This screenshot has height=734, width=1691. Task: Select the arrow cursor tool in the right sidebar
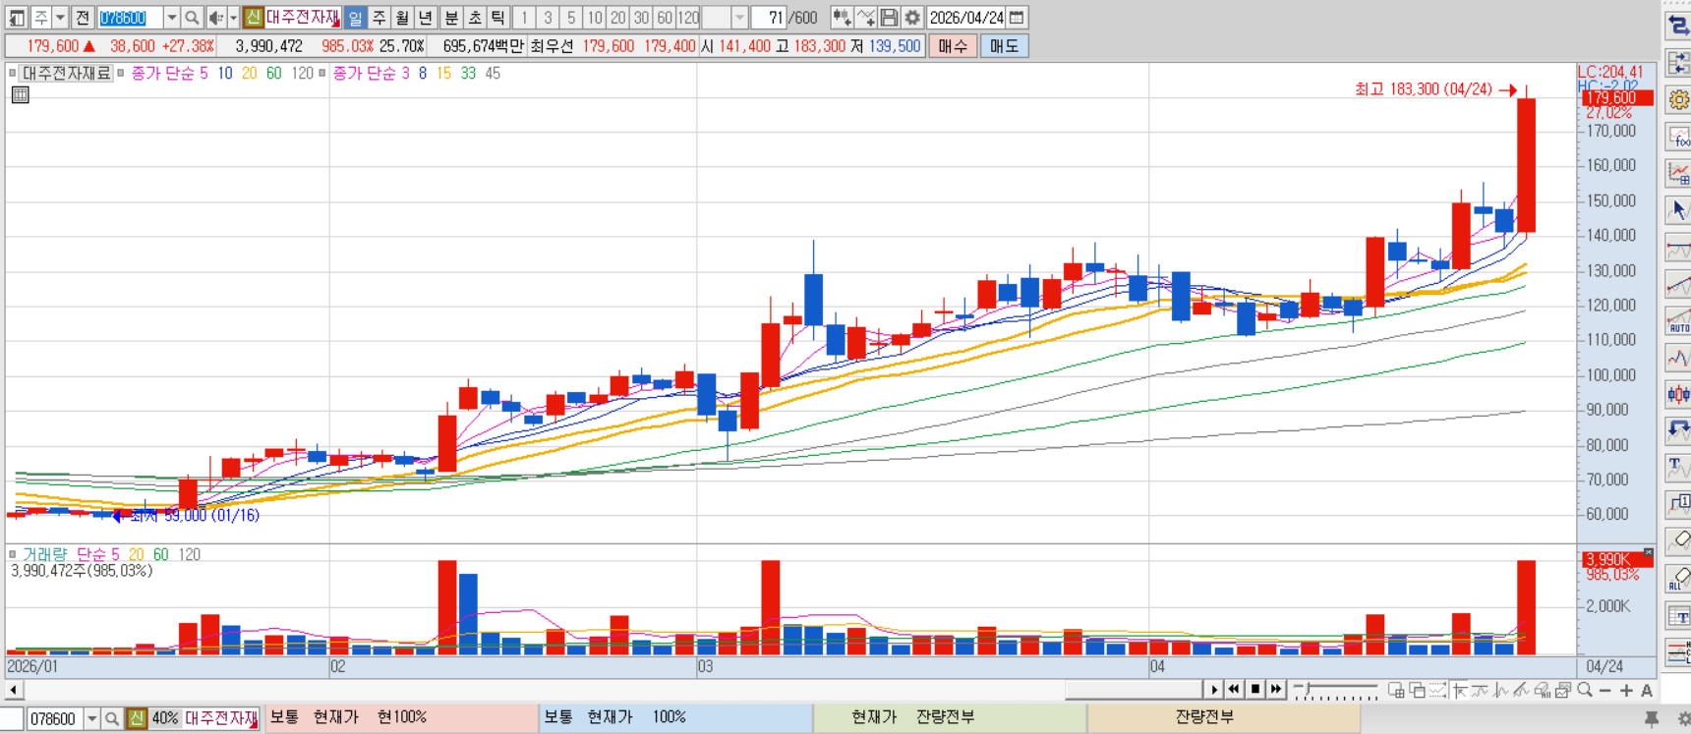coord(1678,209)
